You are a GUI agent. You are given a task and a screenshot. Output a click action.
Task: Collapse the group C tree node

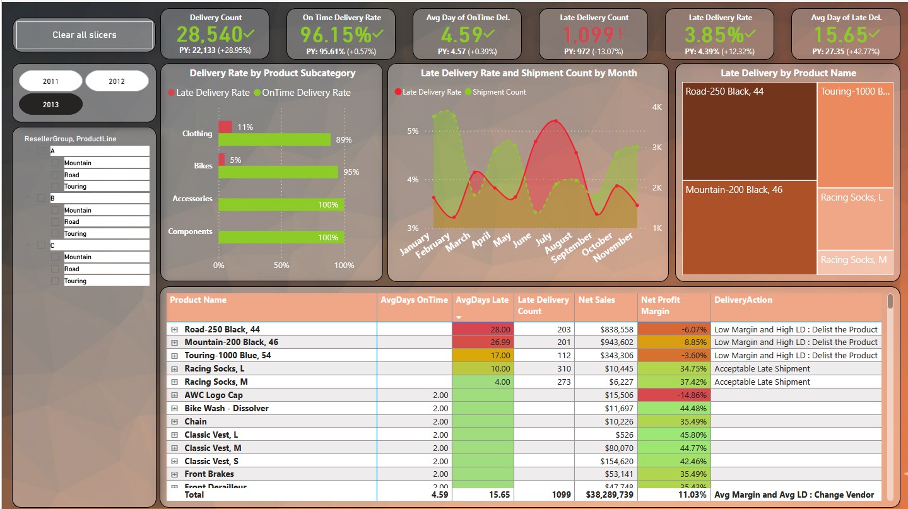pyautogui.click(x=28, y=245)
